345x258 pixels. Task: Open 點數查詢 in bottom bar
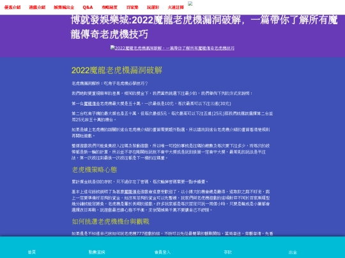pyautogui.click(x=97, y=252)
